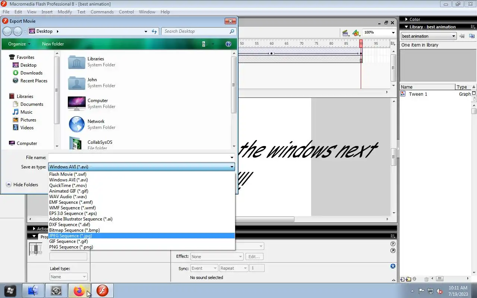Choose WMF Sequence (*.wmf) entry
Image resolution: width=477 pixels, height=298 pixels.
click(x=142, y=207)
